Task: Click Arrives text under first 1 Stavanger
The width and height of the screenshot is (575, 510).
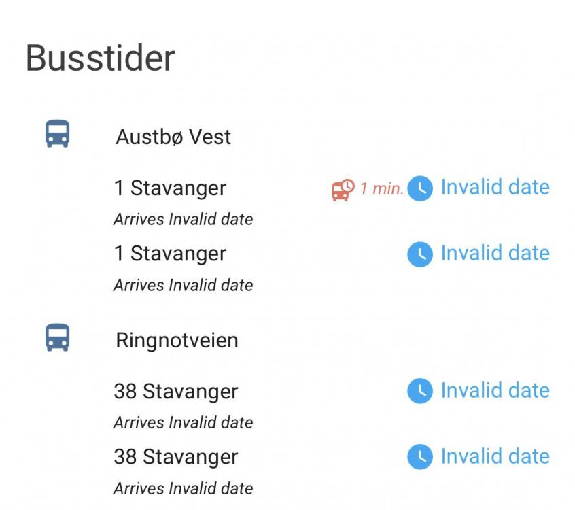Action: (183, 220)
